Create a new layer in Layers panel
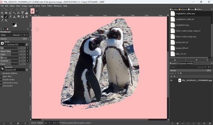Screen dimensions: 213x125 pyautogui.click(x=172, y=123)
